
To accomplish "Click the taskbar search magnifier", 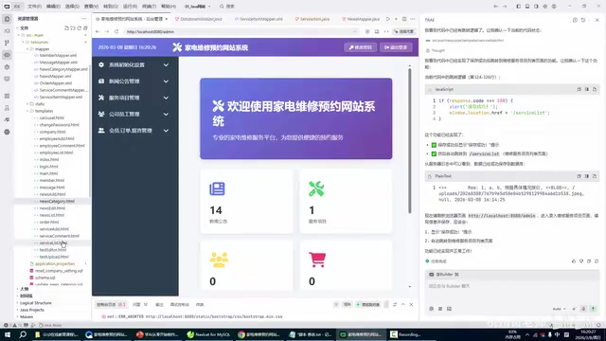I will pyautogui.click(x=23, y=334).
